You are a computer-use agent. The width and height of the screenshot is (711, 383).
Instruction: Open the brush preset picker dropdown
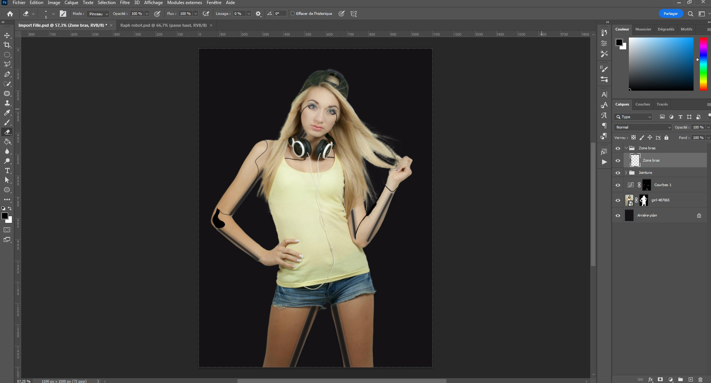53,14
